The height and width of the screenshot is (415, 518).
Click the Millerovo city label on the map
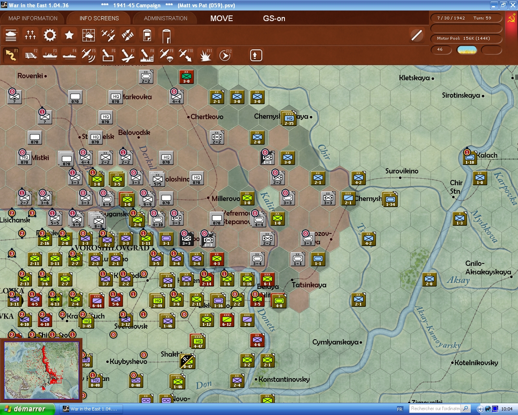coord(226,198)
